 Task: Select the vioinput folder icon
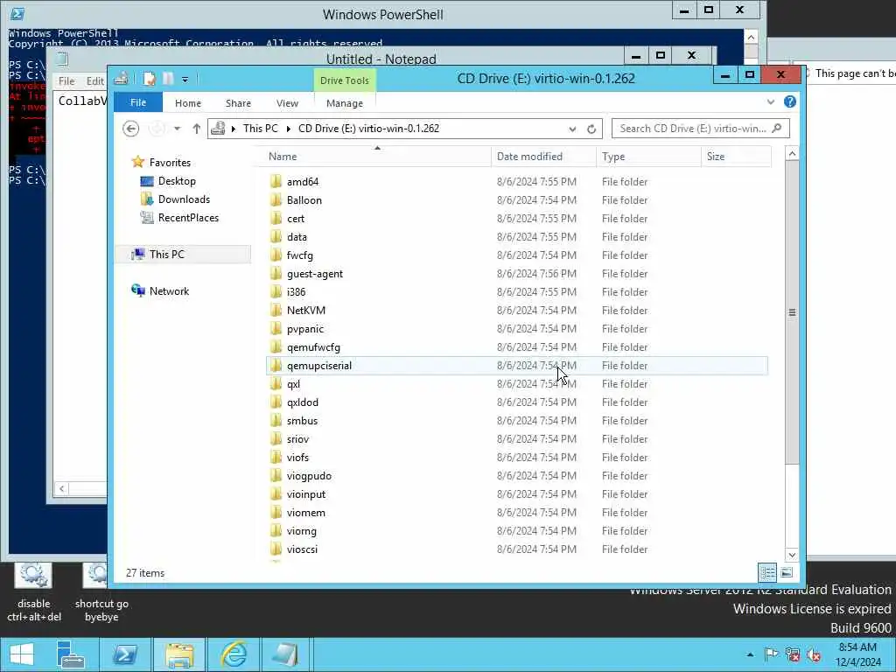tap(276, 494)
